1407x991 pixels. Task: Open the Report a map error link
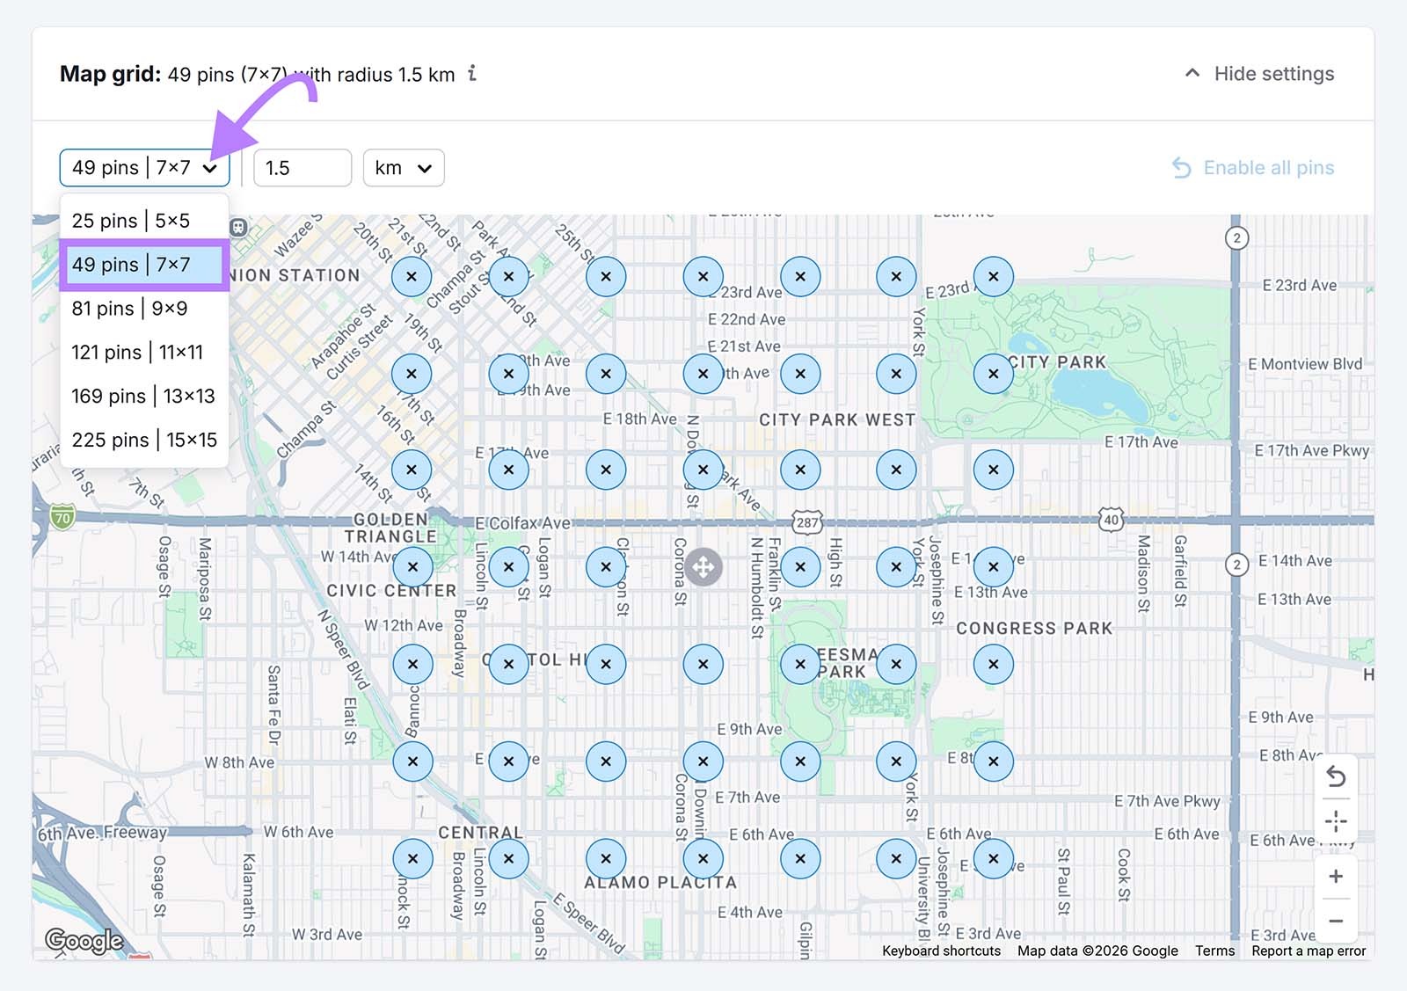(x=1309, y=951)
